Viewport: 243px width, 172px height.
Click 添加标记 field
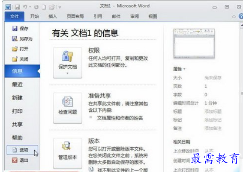coord(213,120)
